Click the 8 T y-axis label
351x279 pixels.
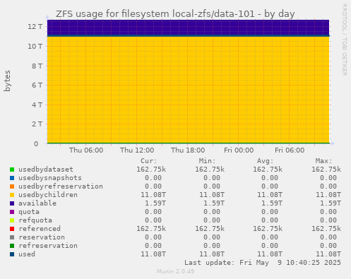(37, 66)
